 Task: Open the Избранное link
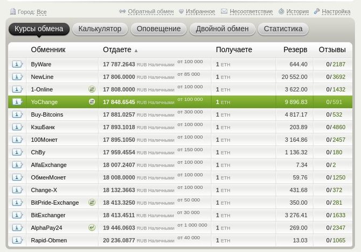pos(200,11)
